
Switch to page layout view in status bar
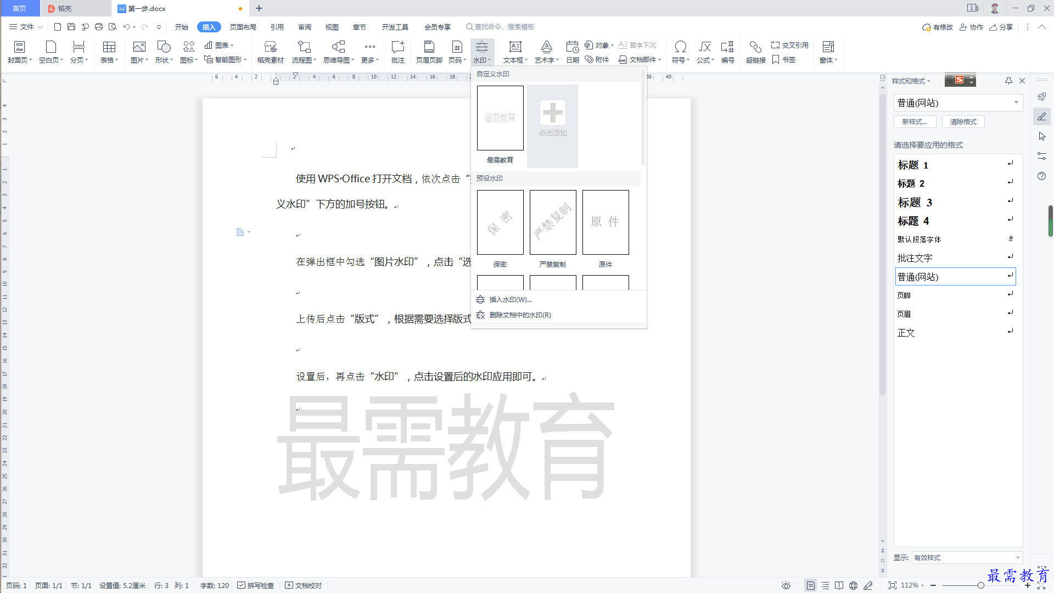pyautogui.click(x=811, y=585)
